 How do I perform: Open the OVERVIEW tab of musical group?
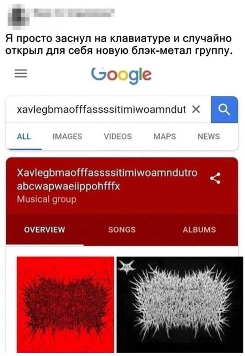tap(45, 229)
